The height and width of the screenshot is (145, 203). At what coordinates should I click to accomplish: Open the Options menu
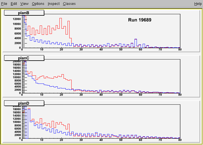tap(38, 4)
